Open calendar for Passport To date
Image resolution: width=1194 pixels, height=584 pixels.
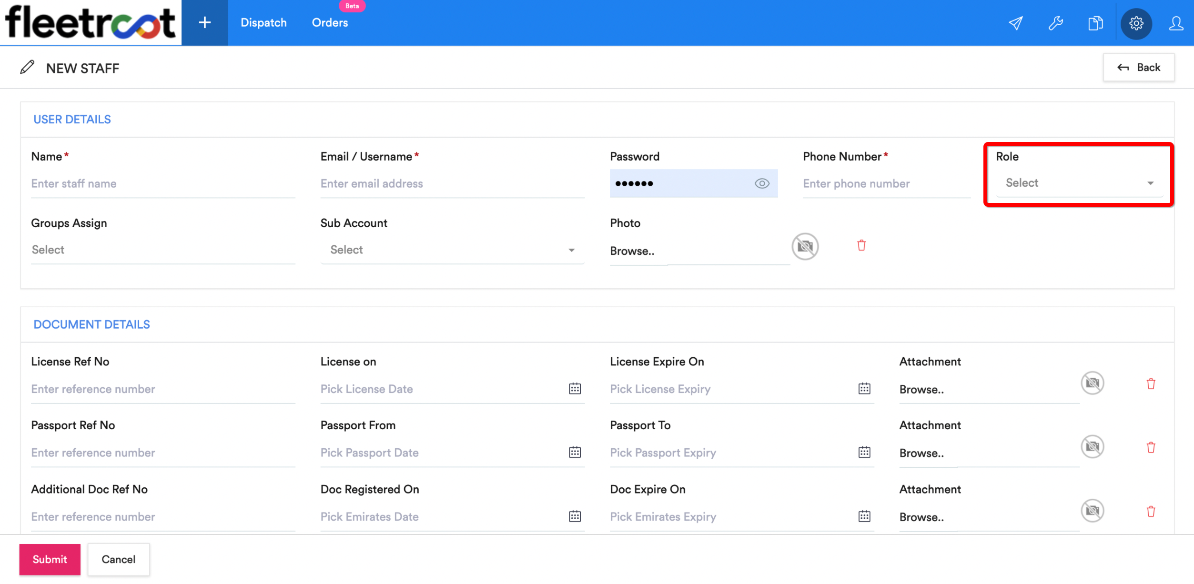(x=864, y=452)
